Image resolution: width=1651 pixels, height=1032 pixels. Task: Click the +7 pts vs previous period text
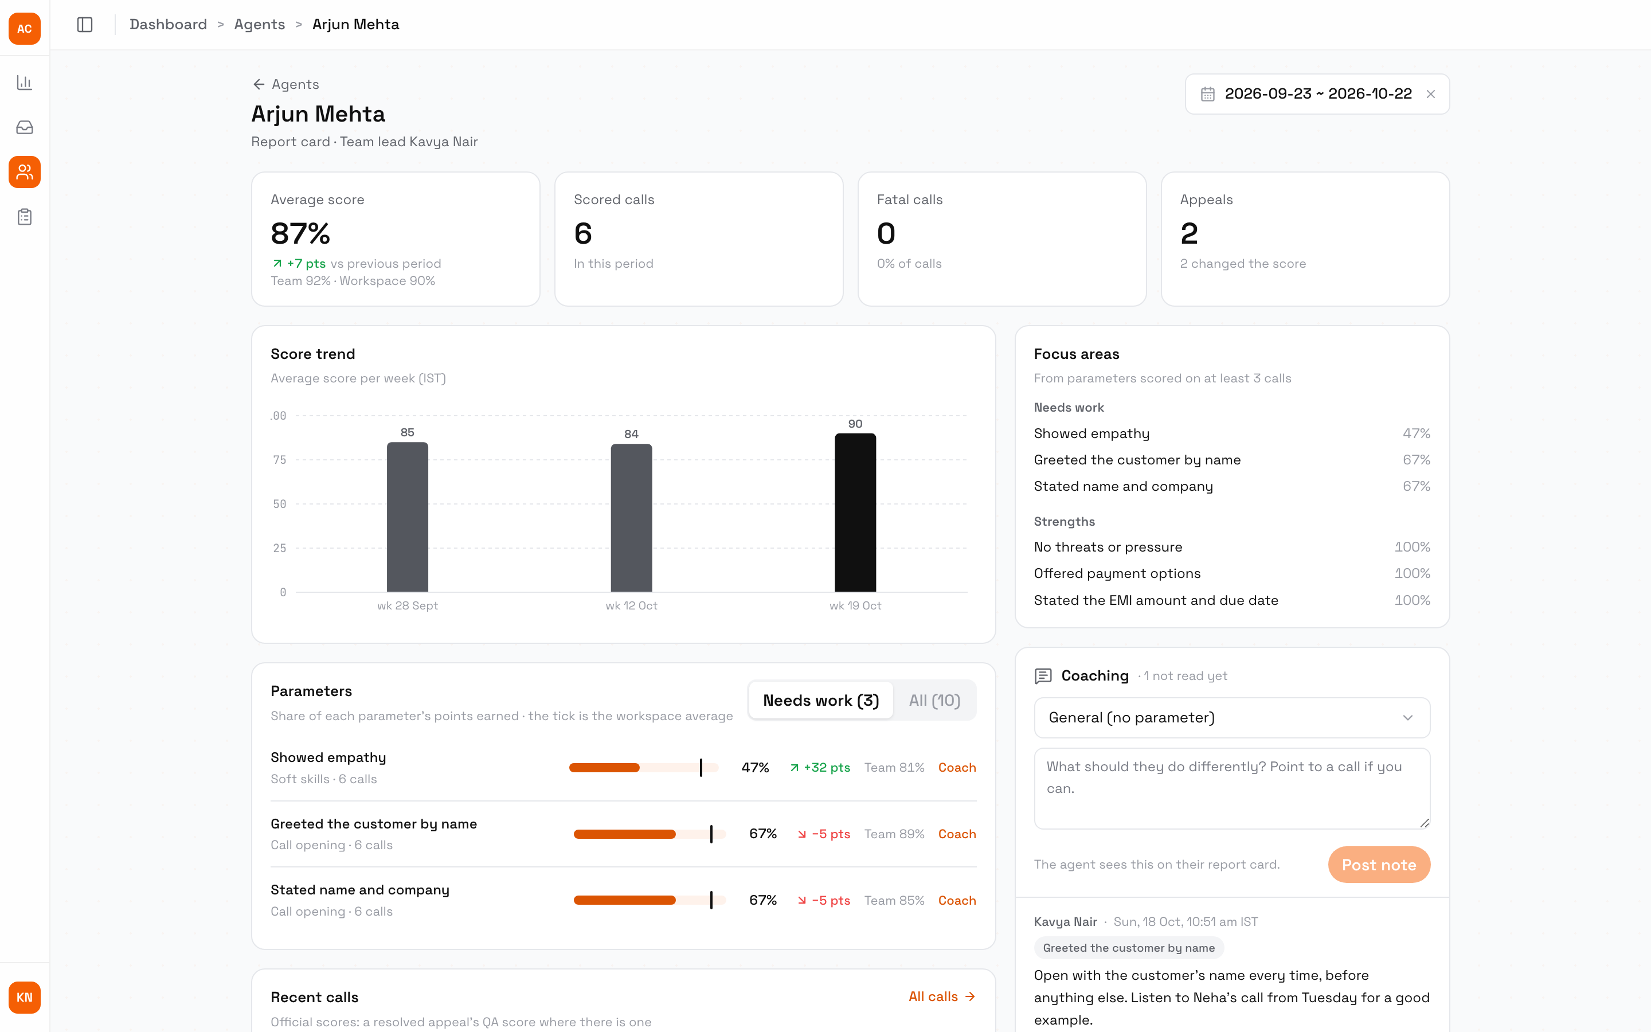356,264
